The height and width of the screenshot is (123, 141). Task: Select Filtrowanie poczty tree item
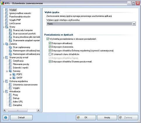click(21, 64)
